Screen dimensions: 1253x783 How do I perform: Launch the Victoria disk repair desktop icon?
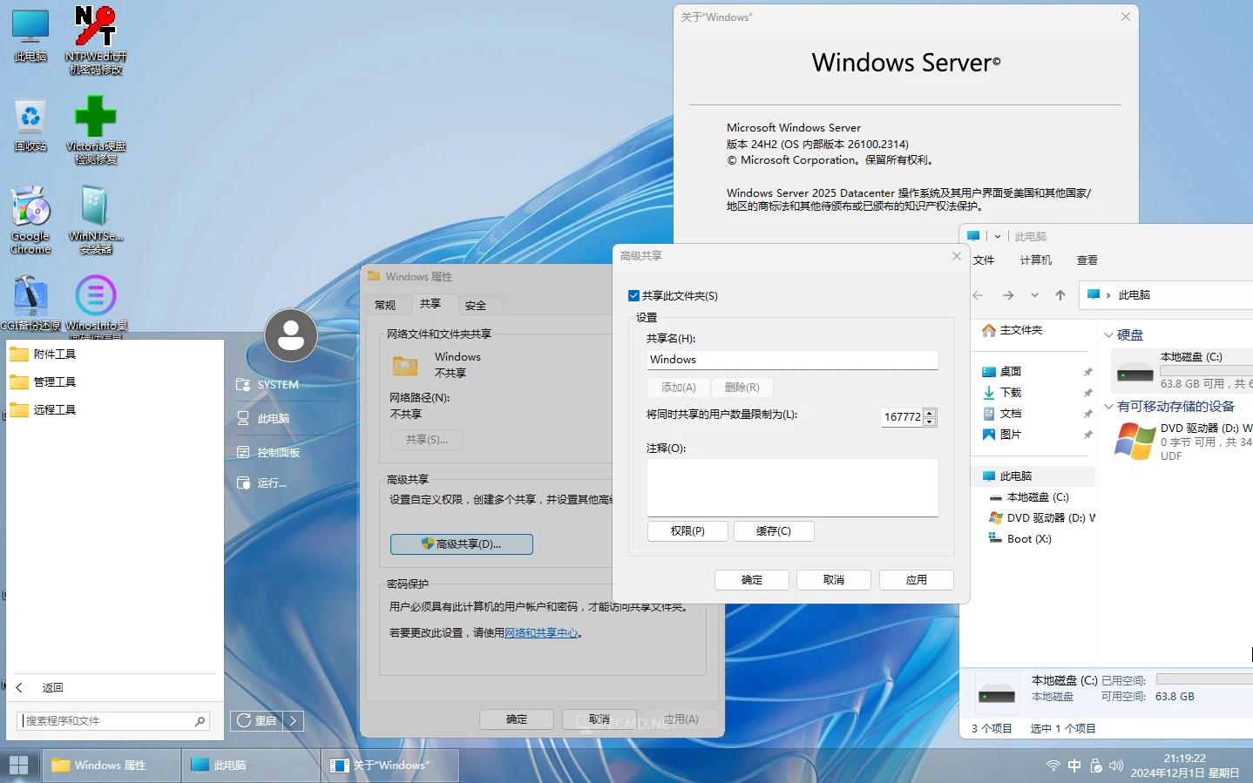click(96, 129)
